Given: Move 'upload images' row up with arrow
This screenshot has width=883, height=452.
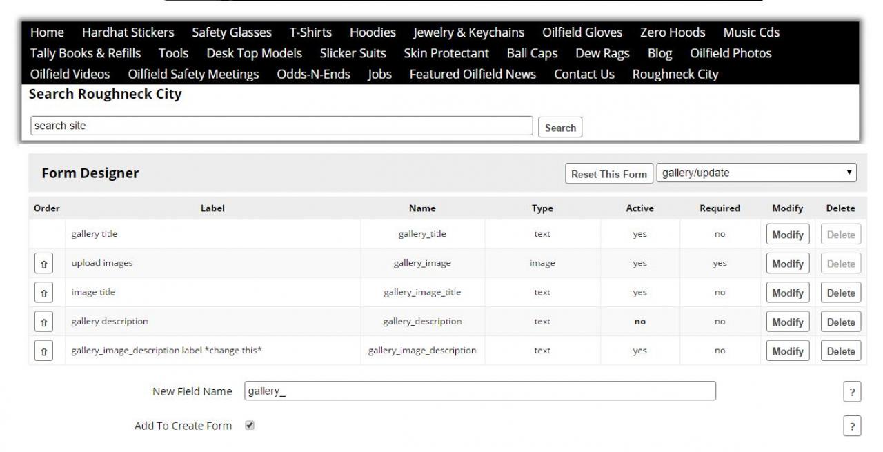Looking at the screenshot, I should (43, 264).
